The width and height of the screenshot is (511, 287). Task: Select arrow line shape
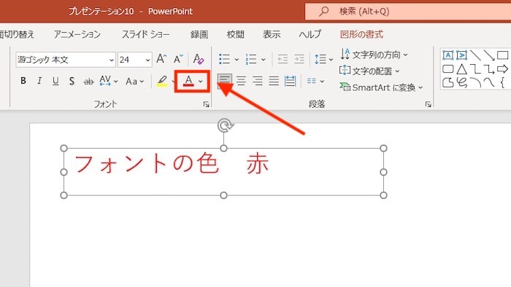coord(489,55)
